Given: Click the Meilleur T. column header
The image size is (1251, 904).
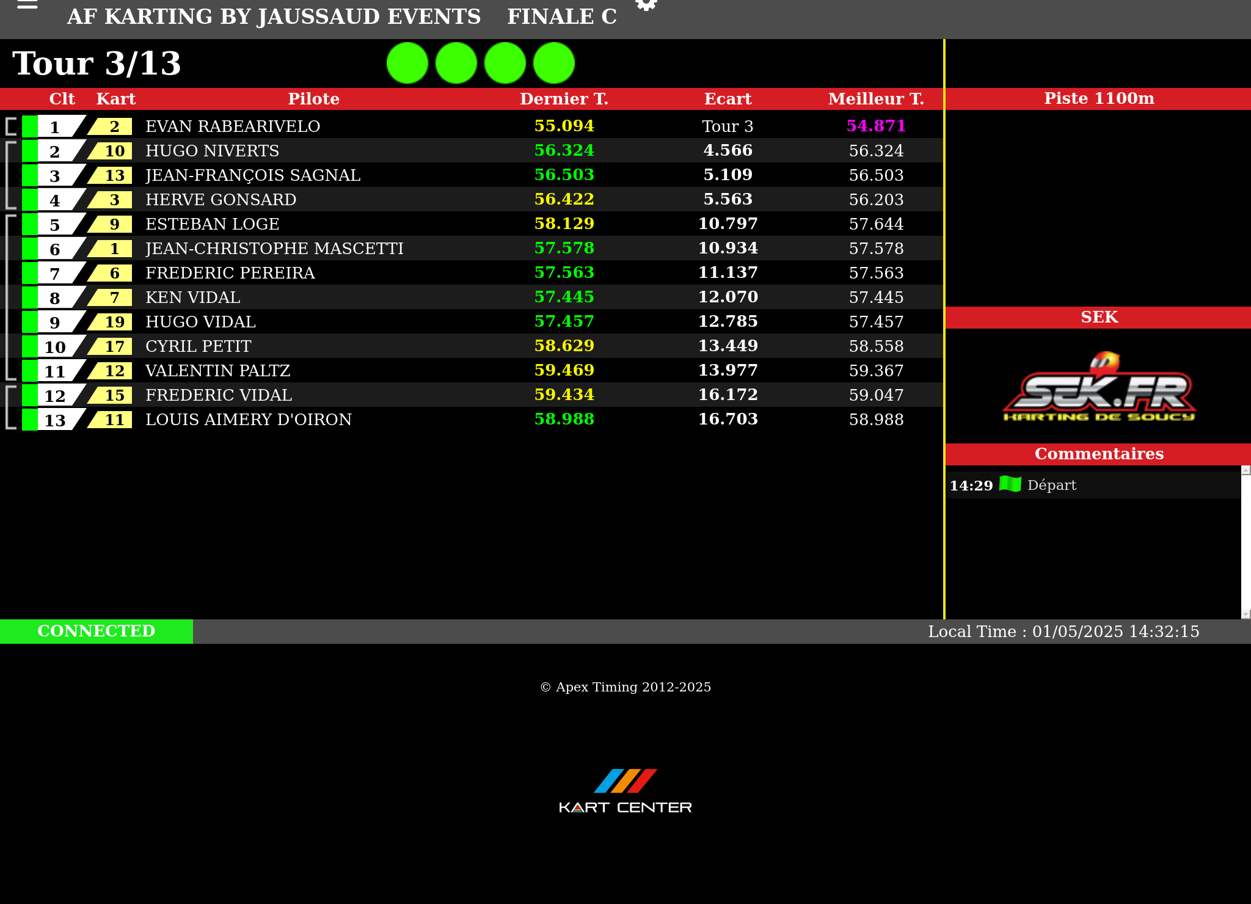Looking at the screenshot, I should point(875,99).
